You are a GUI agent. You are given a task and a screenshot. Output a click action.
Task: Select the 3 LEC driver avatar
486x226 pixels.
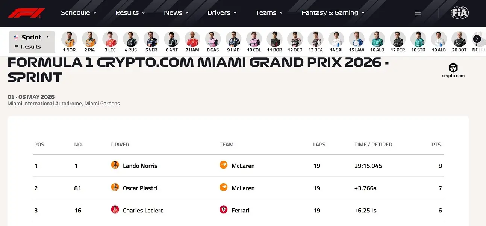pos(110,39)
